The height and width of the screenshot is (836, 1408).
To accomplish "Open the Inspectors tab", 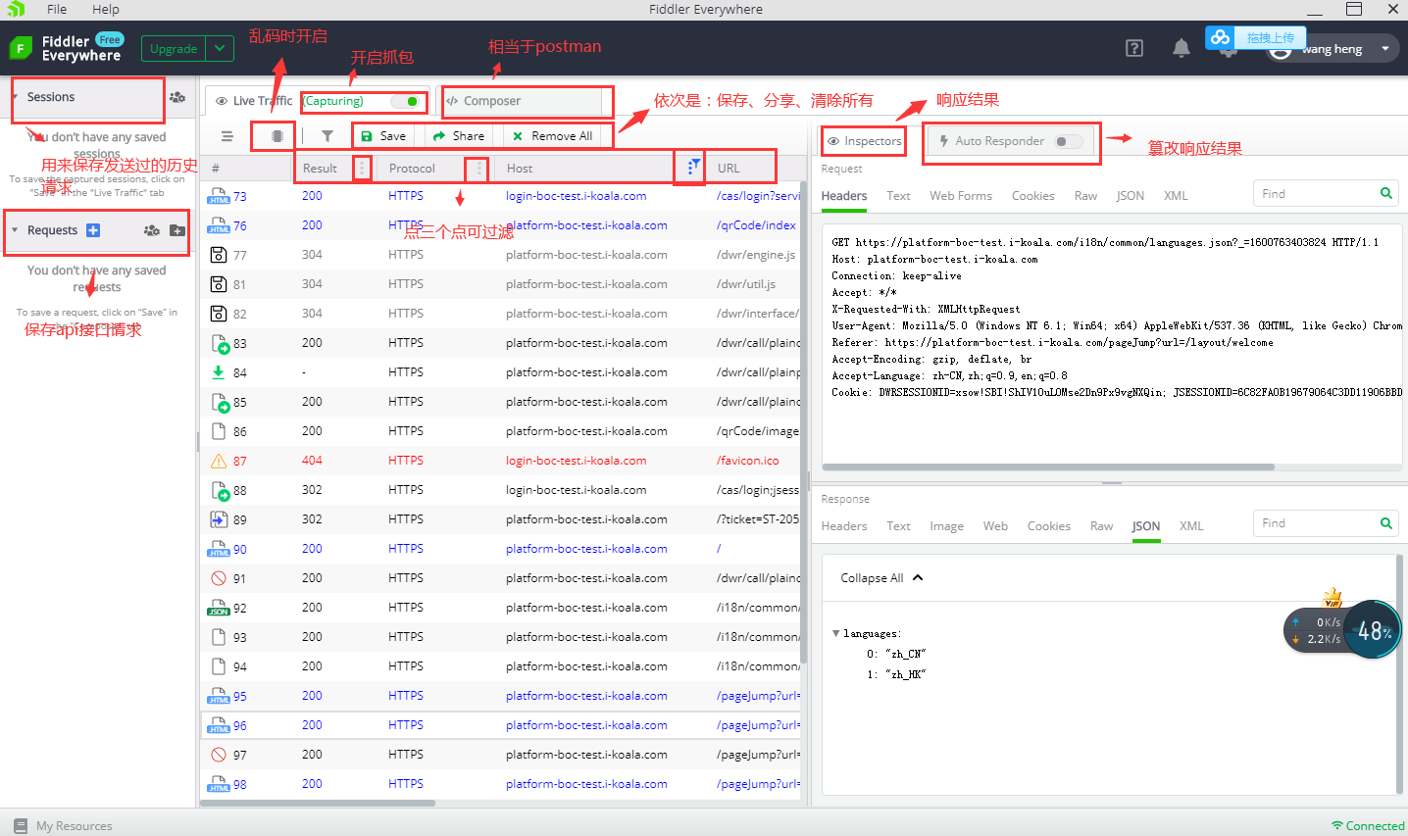I will 865,141.
